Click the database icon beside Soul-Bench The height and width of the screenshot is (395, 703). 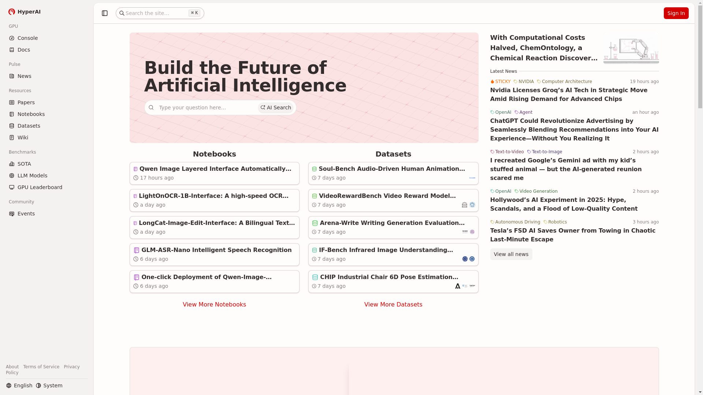point(314,169)
